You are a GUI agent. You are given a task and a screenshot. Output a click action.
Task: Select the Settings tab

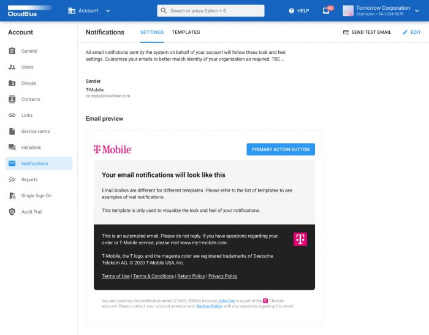[x=152, y=32]
